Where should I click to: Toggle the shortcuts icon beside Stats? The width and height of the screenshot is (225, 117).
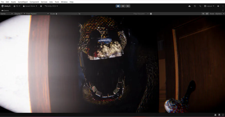coord(207,14)
